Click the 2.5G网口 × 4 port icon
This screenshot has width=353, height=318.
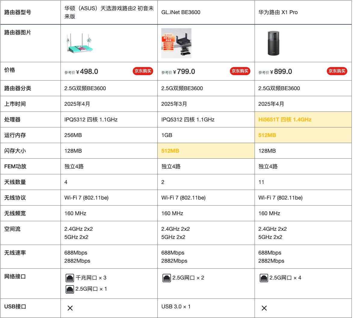coord(264,278)
